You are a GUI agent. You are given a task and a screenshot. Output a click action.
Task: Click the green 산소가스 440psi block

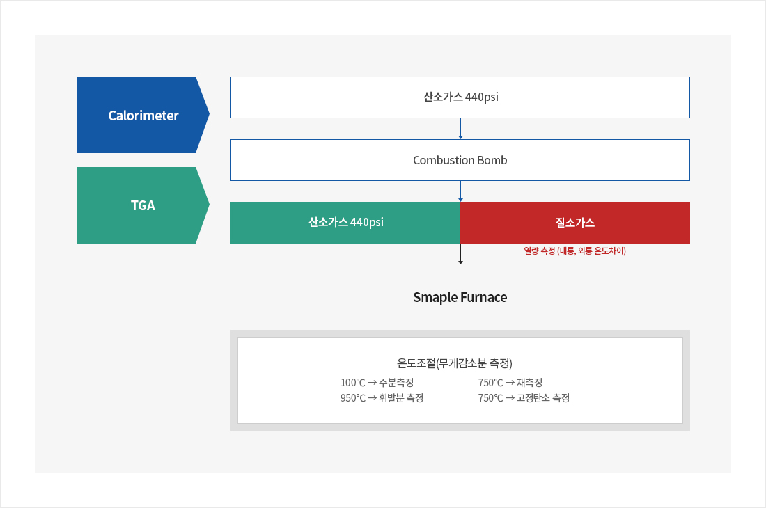coord(345,223)
